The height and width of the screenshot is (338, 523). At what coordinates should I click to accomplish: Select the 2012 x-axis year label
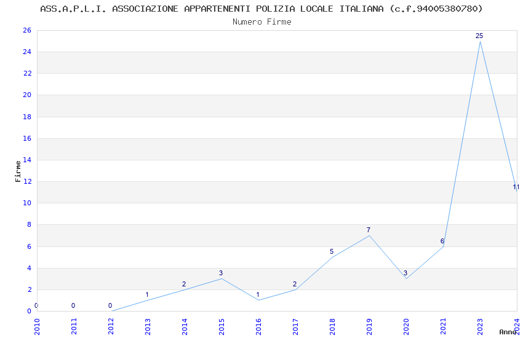111,325
